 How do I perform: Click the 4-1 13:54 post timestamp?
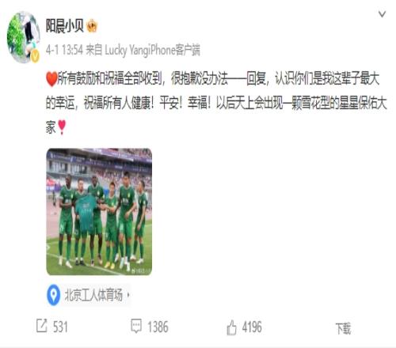pos(64,50)
